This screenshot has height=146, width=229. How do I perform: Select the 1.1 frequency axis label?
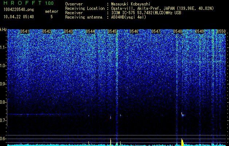click(3, 47)
